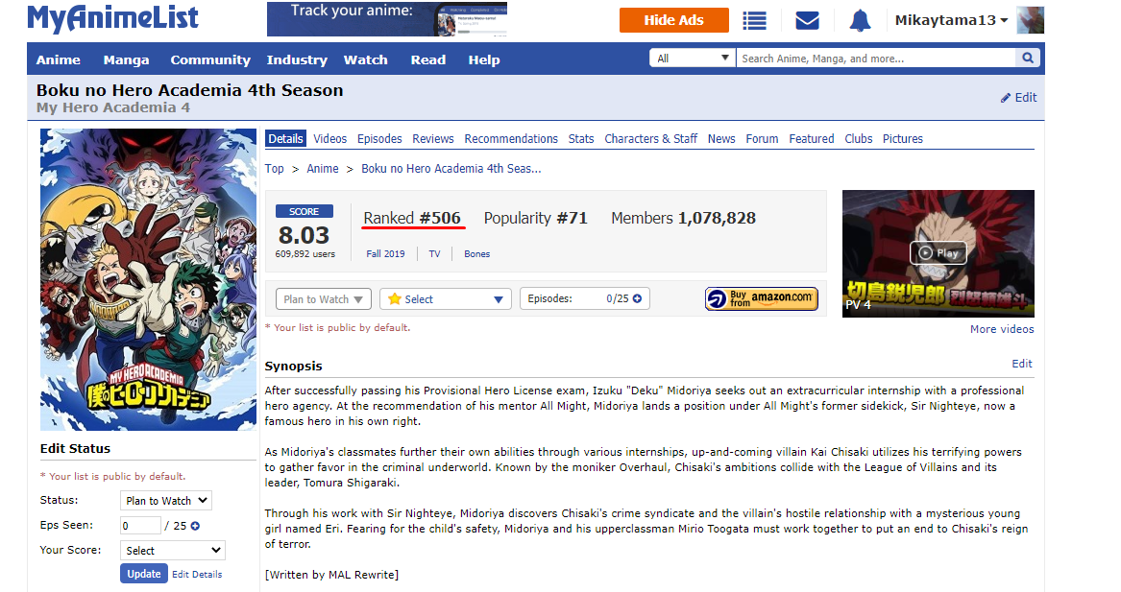Image resolution: width=1121 pixels, height=592 pixels.
Task: Switch to the Featured tab
Action: tap(812, 138)
